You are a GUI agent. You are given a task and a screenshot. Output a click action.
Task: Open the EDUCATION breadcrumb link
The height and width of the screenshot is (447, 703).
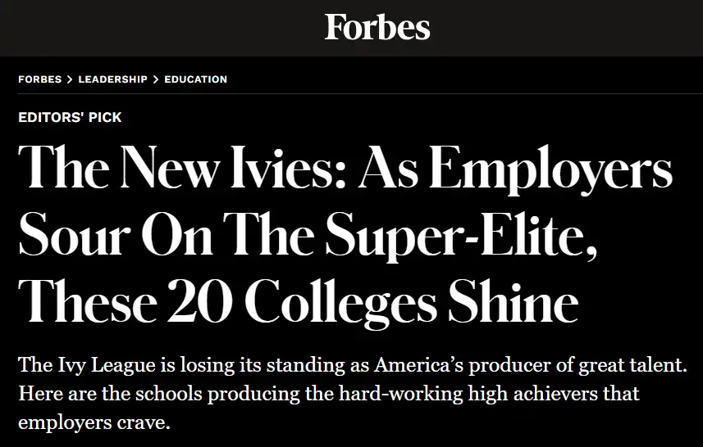tap(195, 79)
